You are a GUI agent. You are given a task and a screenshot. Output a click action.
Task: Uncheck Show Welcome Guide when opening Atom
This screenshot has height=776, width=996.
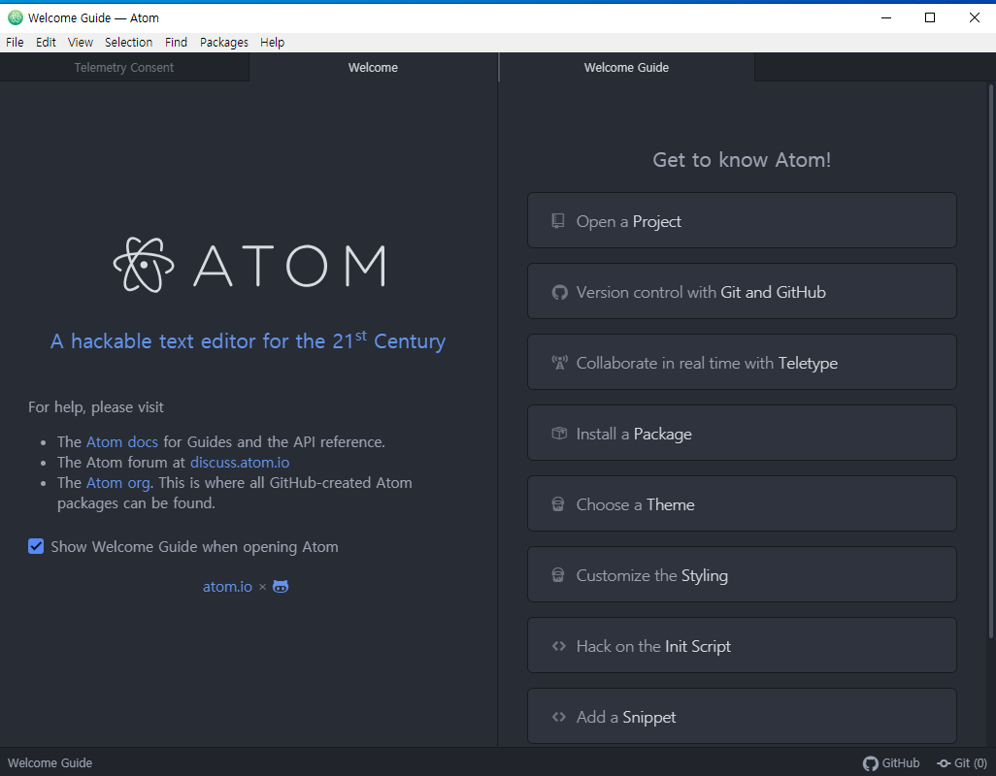(36, 546)
